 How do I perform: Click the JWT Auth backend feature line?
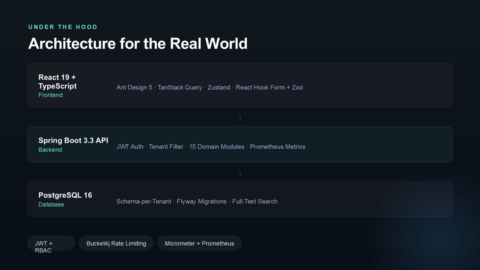[x=211, y=147]
